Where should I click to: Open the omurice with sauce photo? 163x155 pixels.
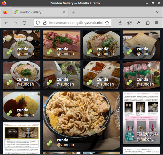pos(22,106)
